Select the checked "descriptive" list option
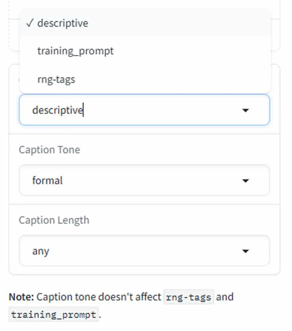Viewport: 292px width, 331px height. (145, 23)
